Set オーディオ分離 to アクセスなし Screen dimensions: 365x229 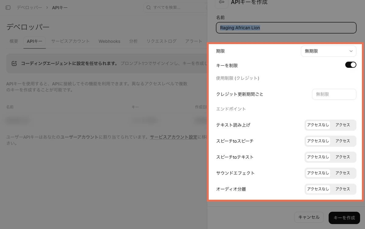point(318,189)
